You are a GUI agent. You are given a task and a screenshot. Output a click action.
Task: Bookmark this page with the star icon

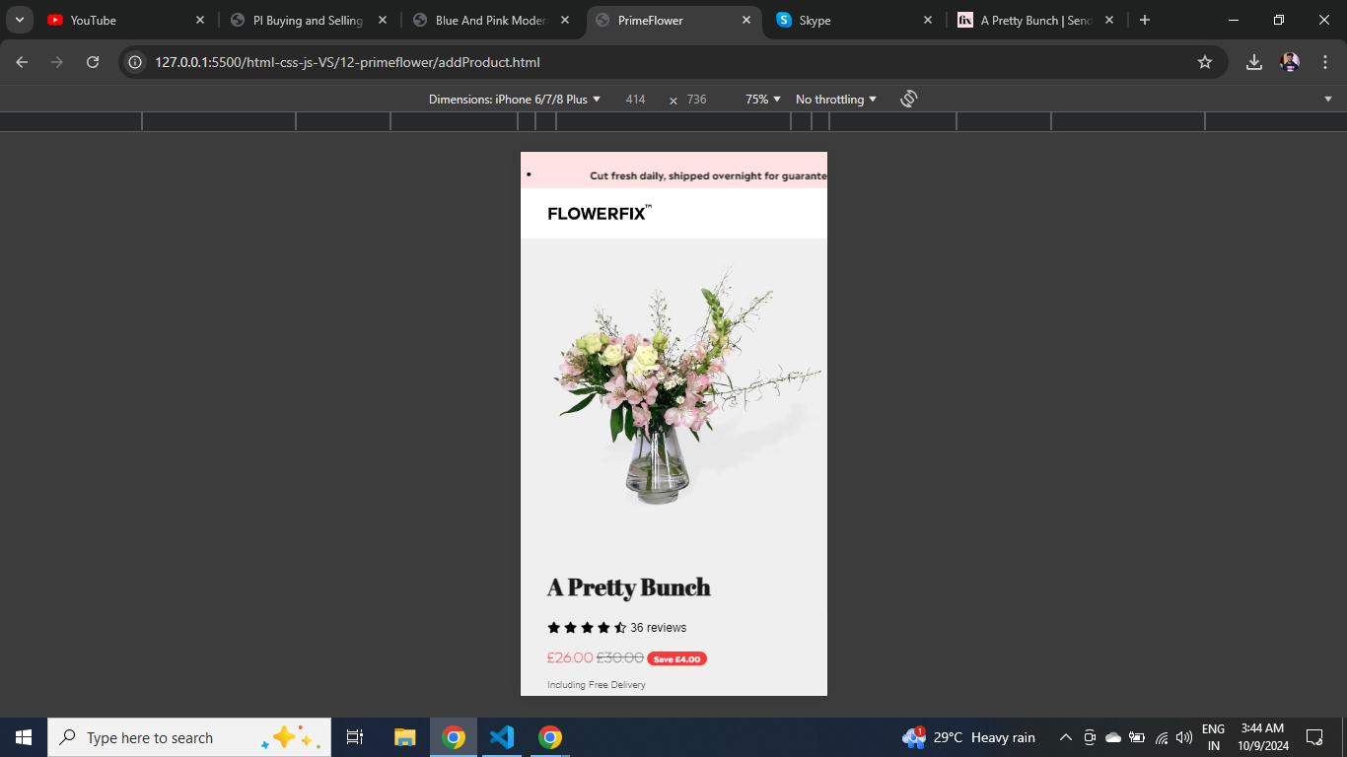[1205, 62]
